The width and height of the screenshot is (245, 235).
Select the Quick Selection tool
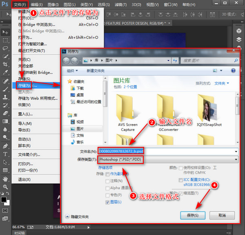[5, 56]
